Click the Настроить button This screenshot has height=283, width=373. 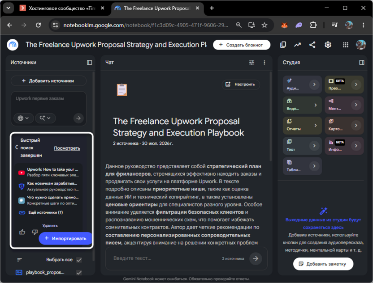[x=241, y=84]
